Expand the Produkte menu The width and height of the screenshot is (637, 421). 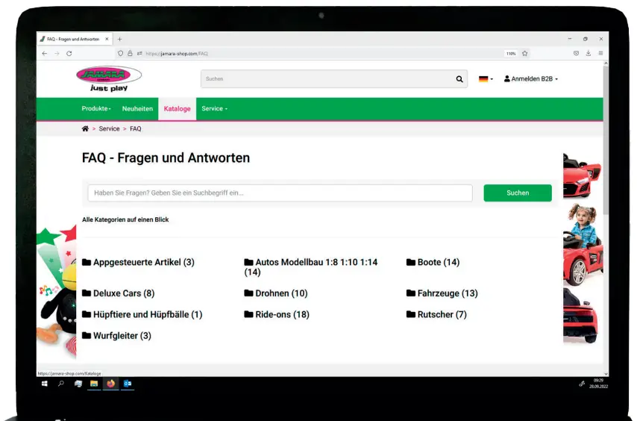coord(96,108)
